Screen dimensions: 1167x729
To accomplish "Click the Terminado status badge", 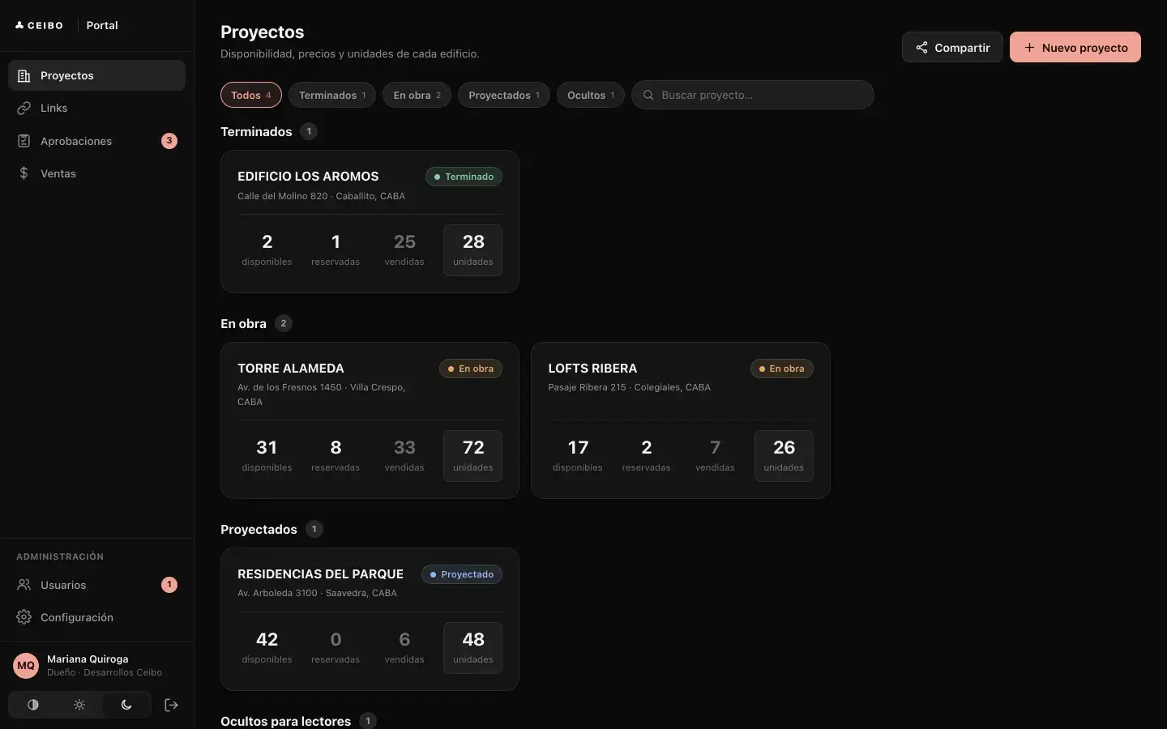I will pos(464,177).
